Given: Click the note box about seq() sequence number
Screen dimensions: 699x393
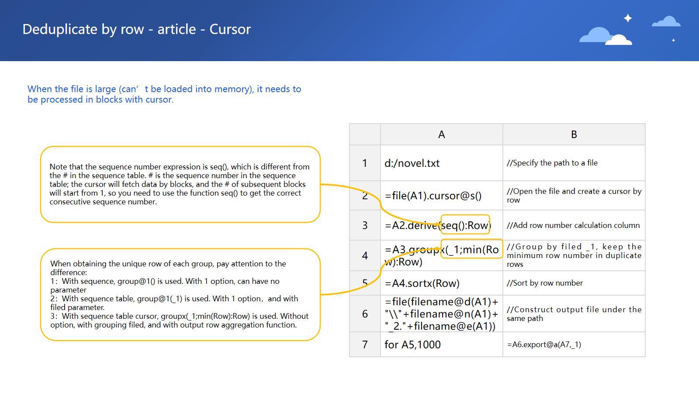Looking at the screenshot, I should [x=180, y=184].
